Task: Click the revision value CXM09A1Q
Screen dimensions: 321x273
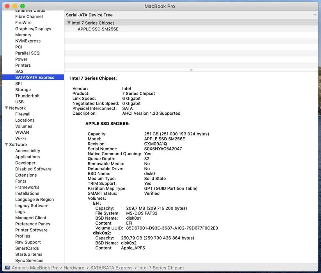Action: point(156,144)
